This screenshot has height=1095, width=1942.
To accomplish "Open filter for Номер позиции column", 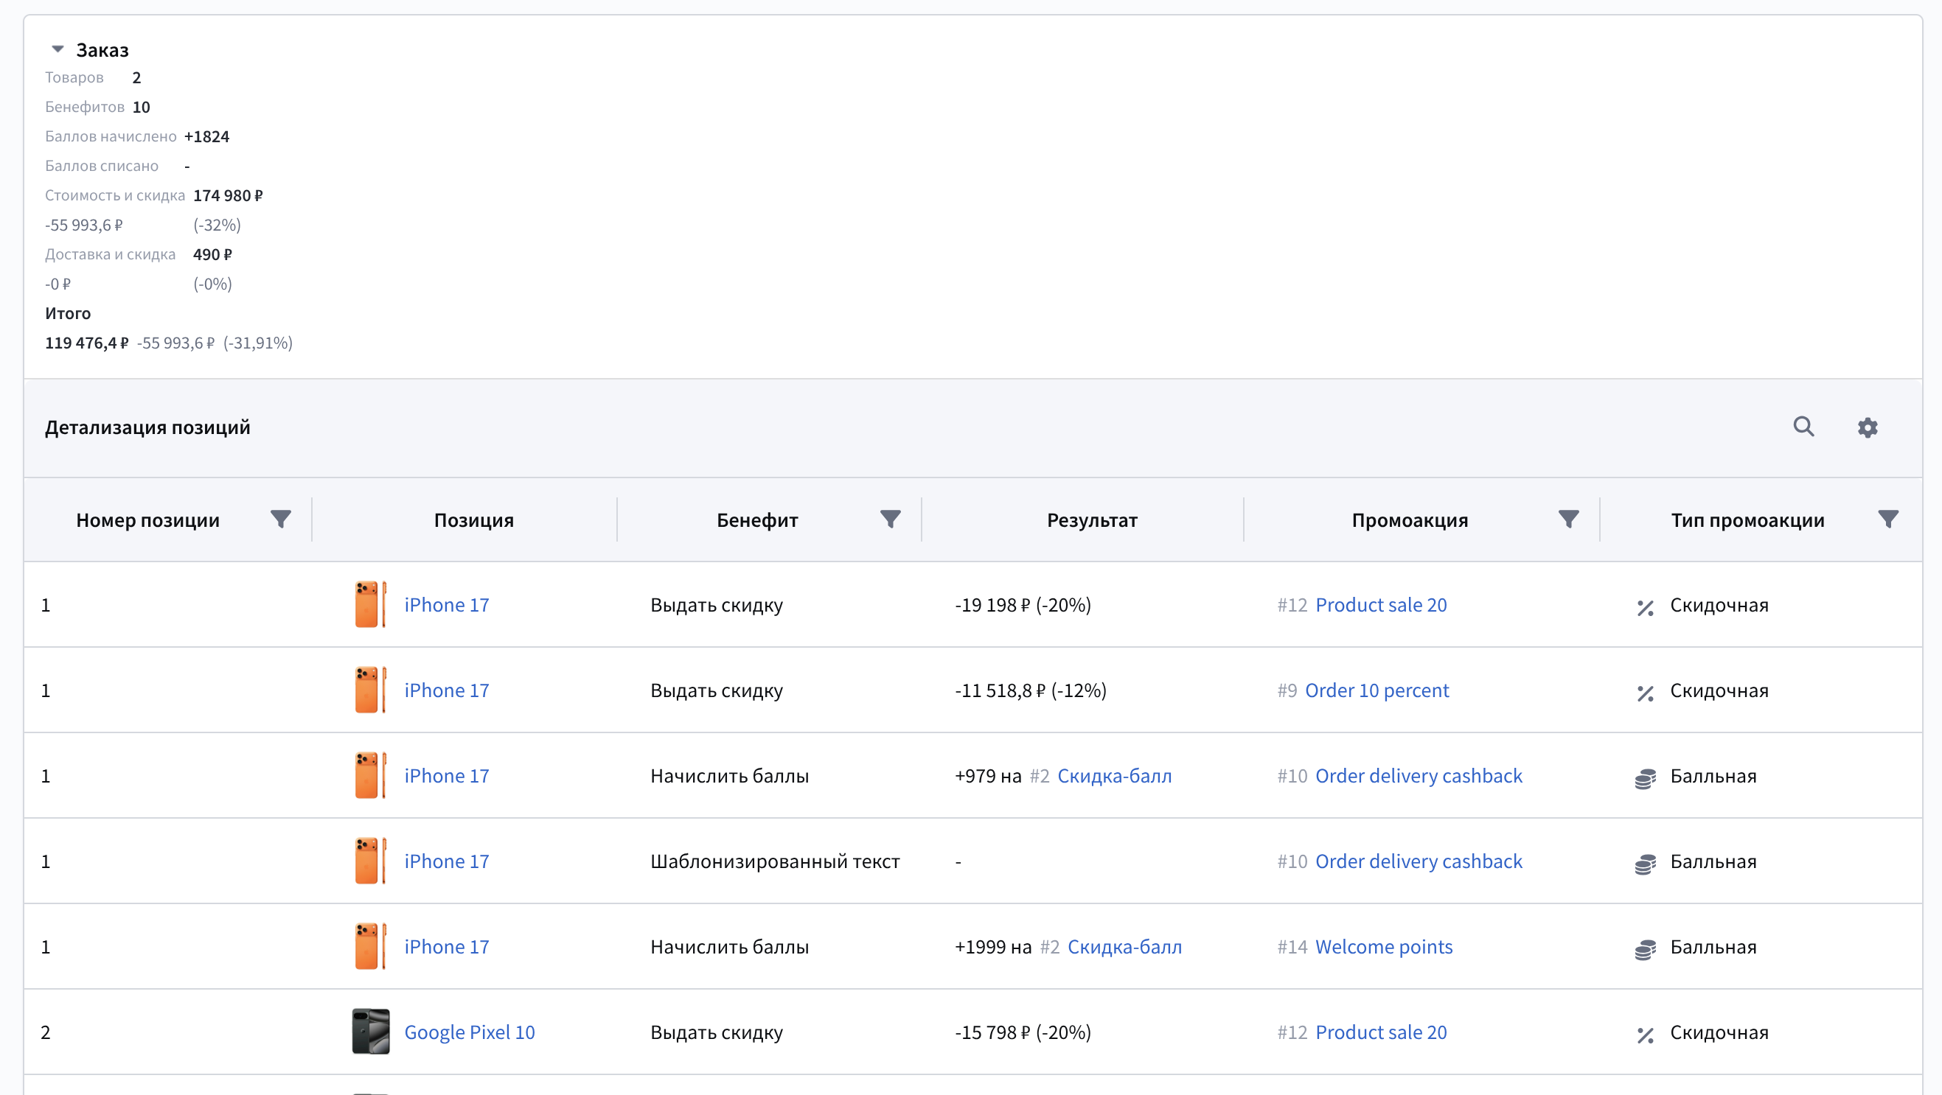I will (x=280, y=519).
